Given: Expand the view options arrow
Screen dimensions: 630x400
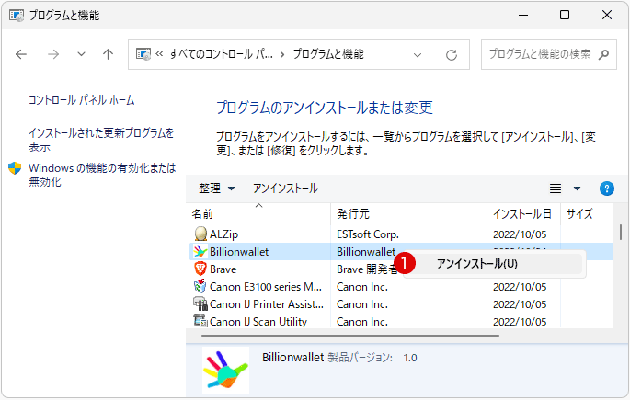Looking at the screenshot, I should [x=577, y=189].
